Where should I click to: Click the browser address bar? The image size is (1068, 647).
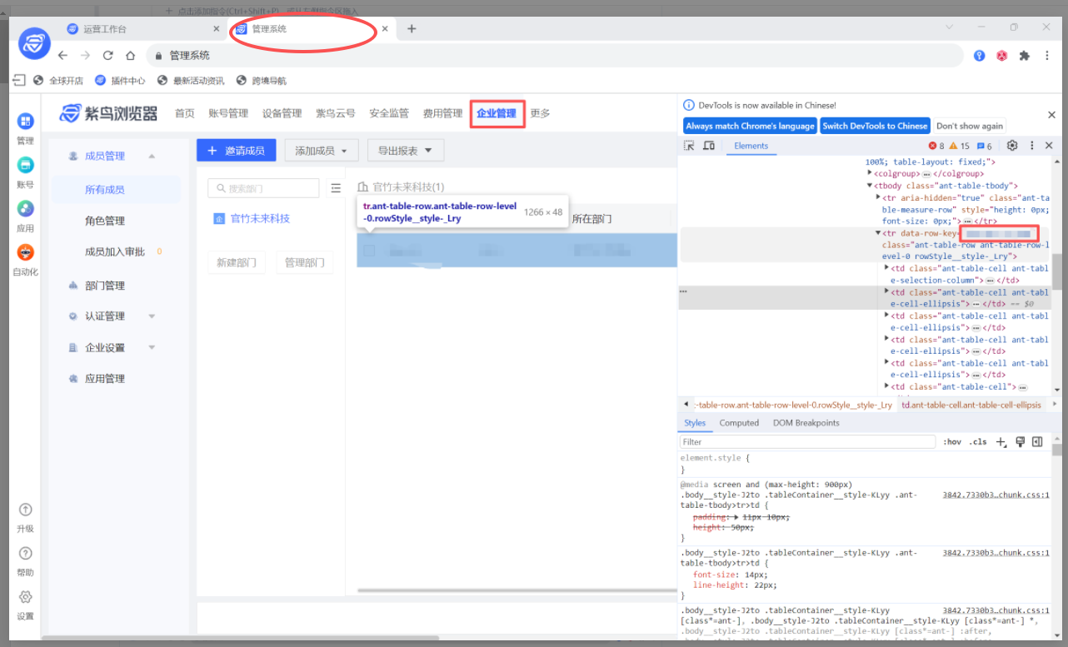(556, 56)
